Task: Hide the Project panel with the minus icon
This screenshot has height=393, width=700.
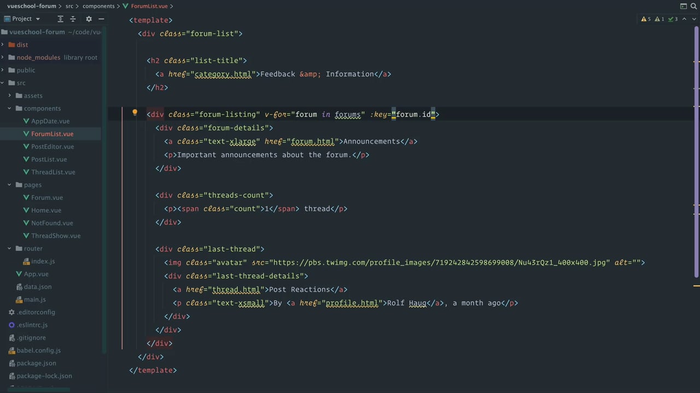Action: coord(101,19)
